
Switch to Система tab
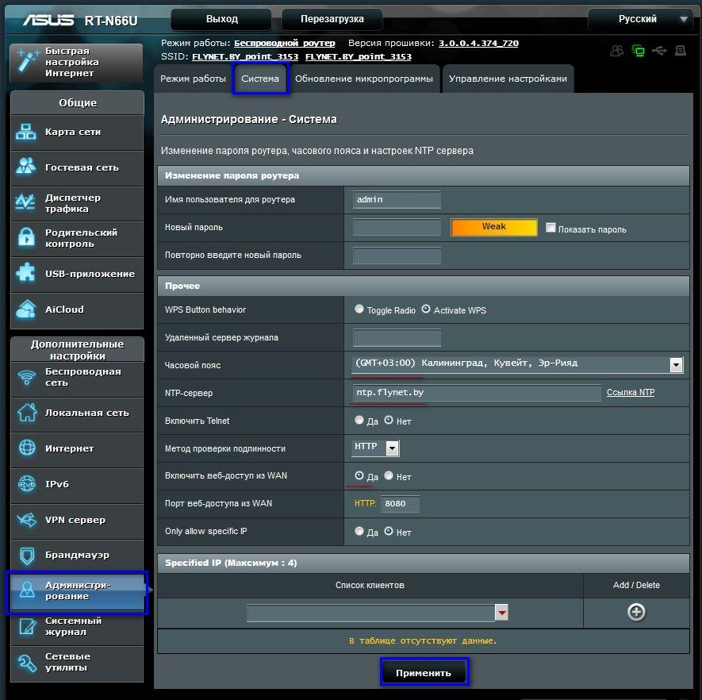260,79
